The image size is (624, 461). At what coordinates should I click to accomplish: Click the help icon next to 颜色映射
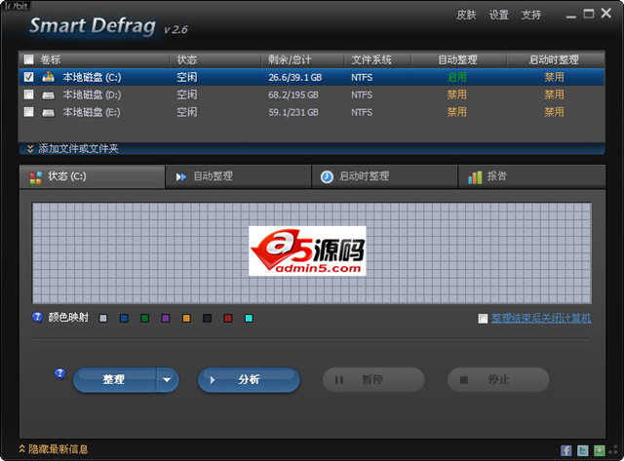(37, 317)
